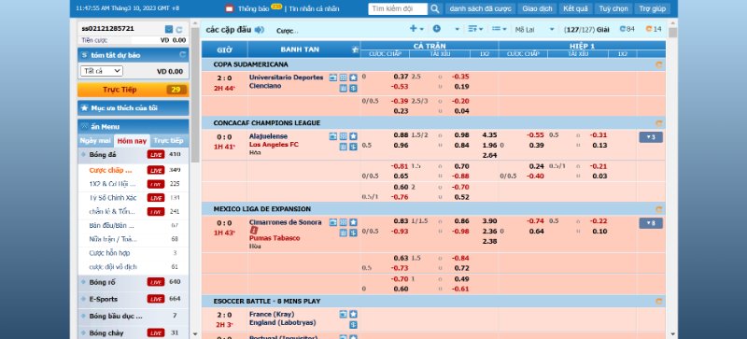The width and height of the screenshot is (747, 339).
Task: Open the Giao dịch menu
Action: point(538,8)
